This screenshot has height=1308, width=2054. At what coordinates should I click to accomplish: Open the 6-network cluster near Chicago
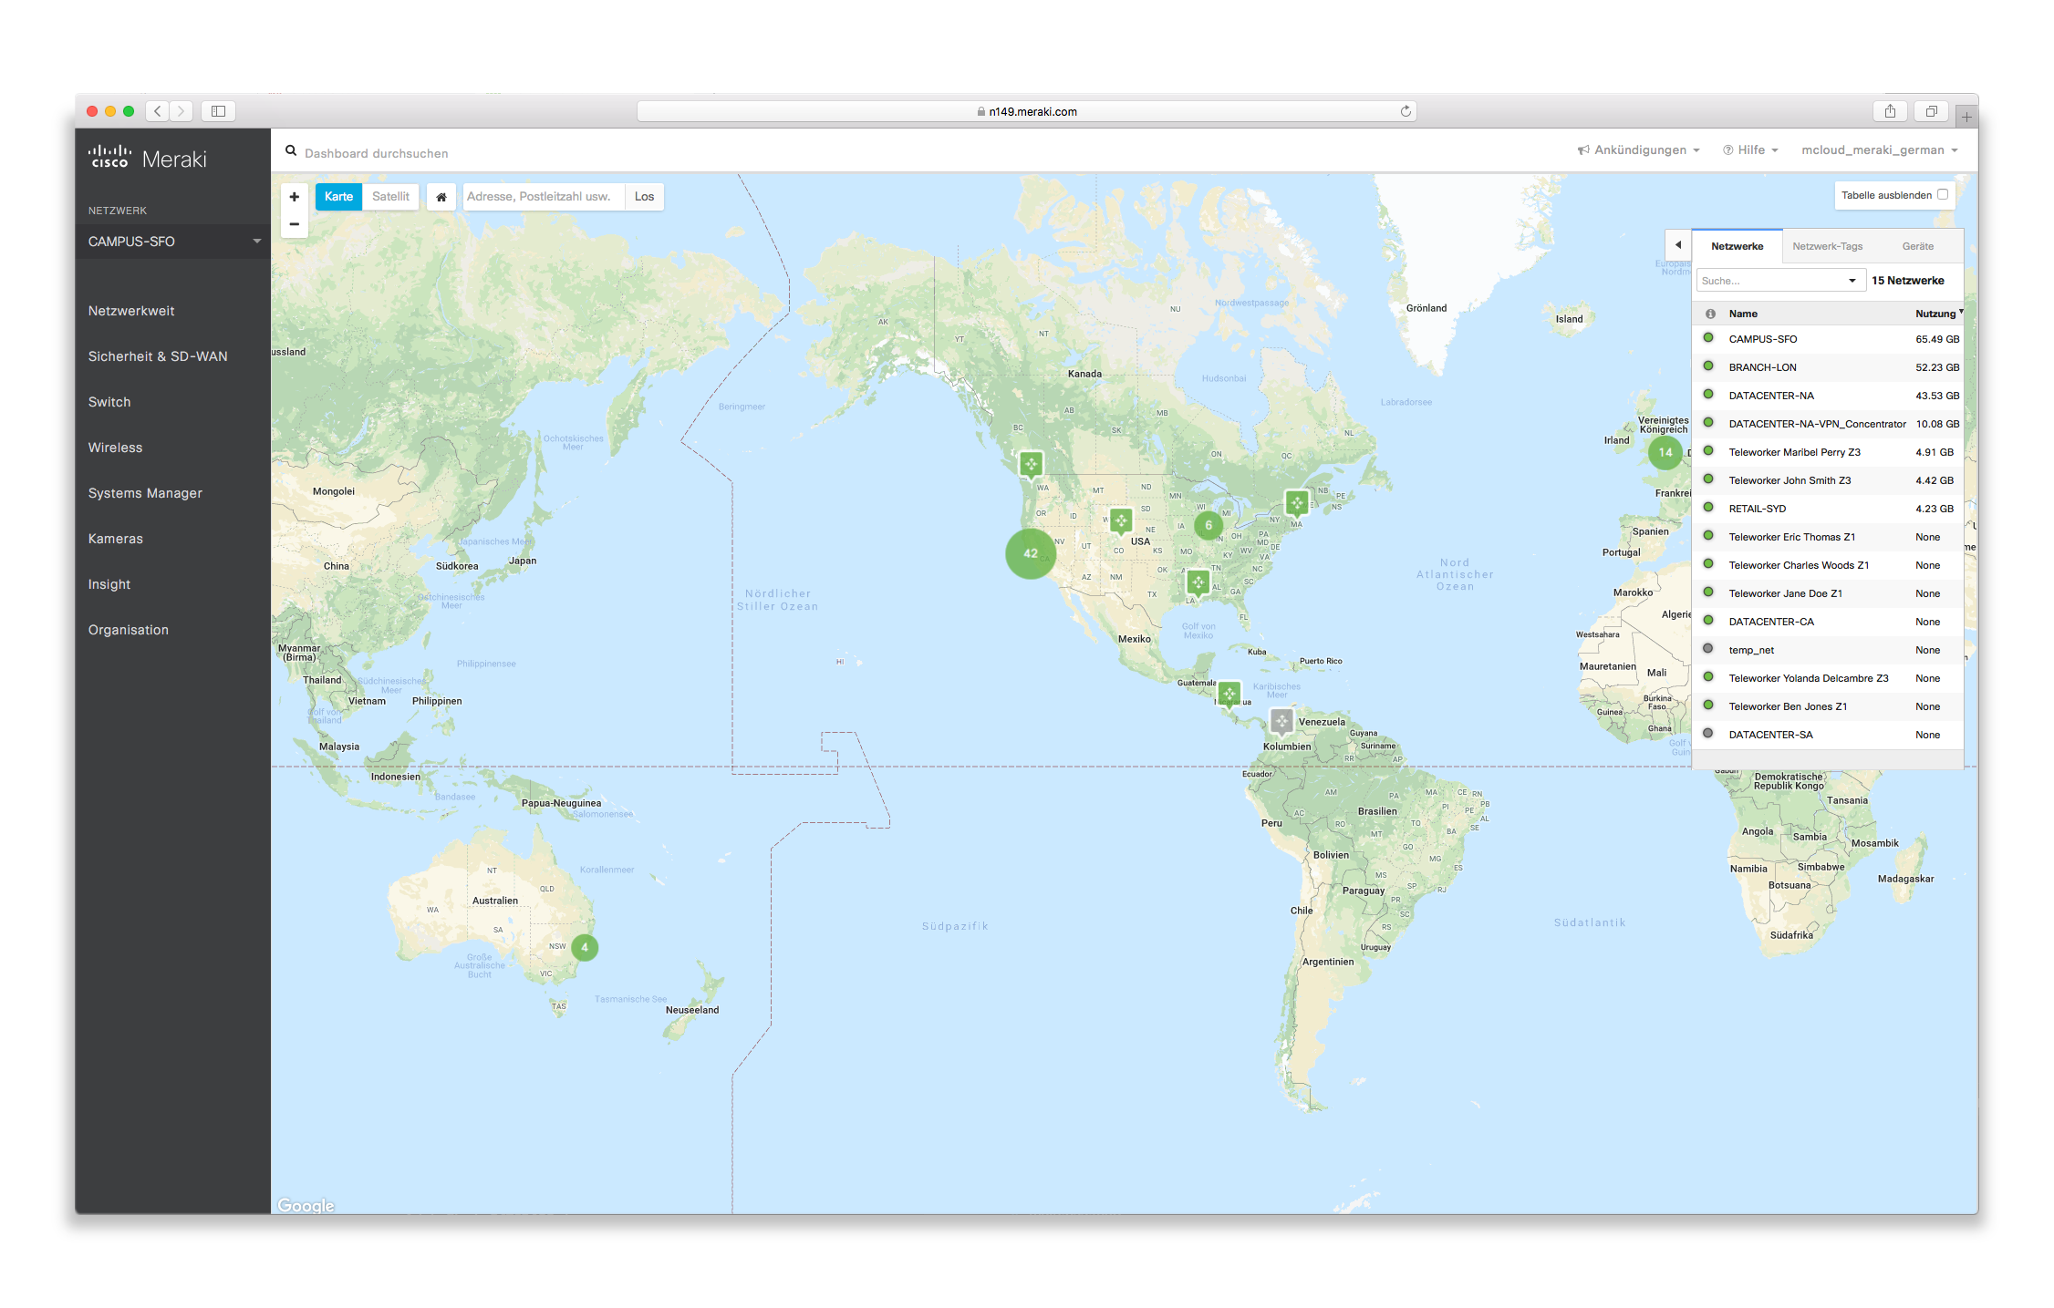click(x=1209, y=525)
